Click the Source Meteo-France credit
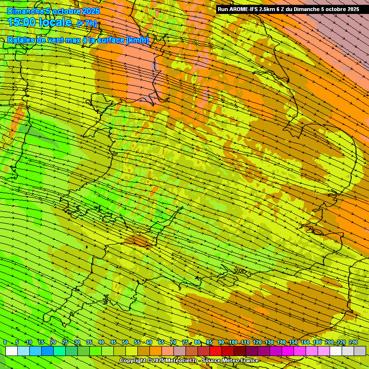This screenshot has height=369, width=369. pyautogui.click(x=230, y=360)
